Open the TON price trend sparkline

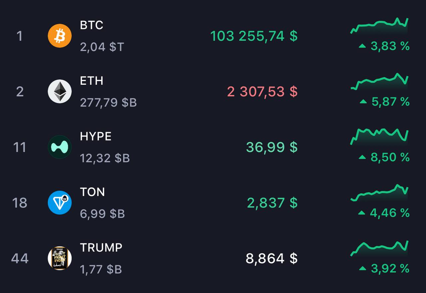(x=379, y=193)
